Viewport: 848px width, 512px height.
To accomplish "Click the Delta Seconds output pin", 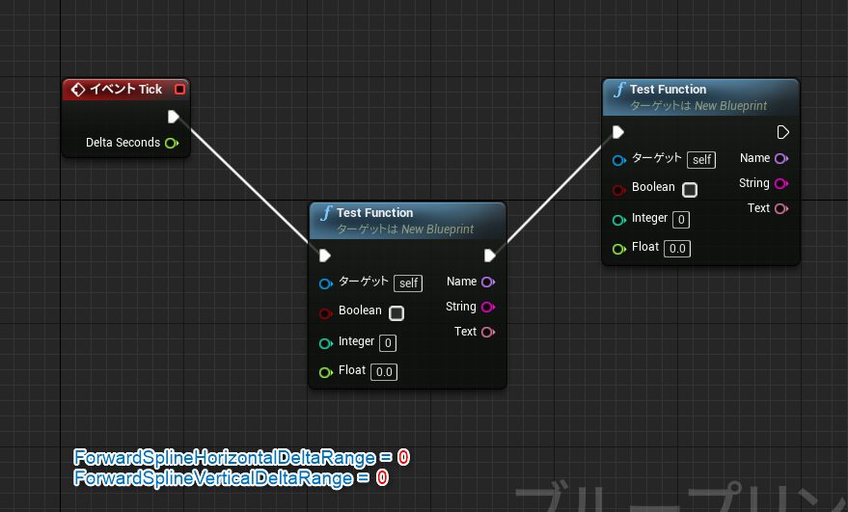I will point(172,144).
